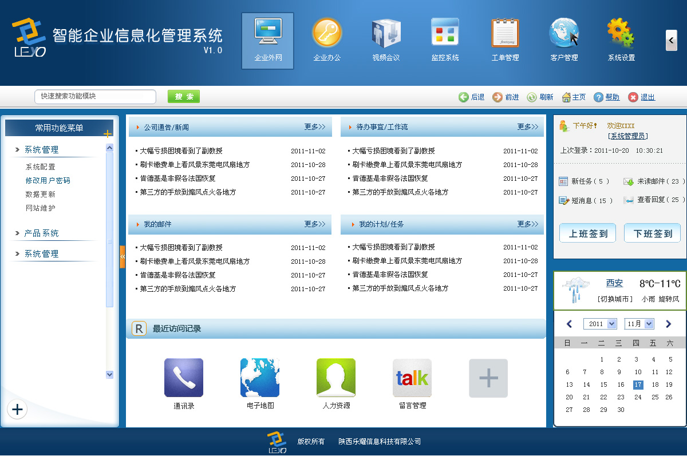
Task: Select date 30 in calendar
Action: [x=621, y=410]
